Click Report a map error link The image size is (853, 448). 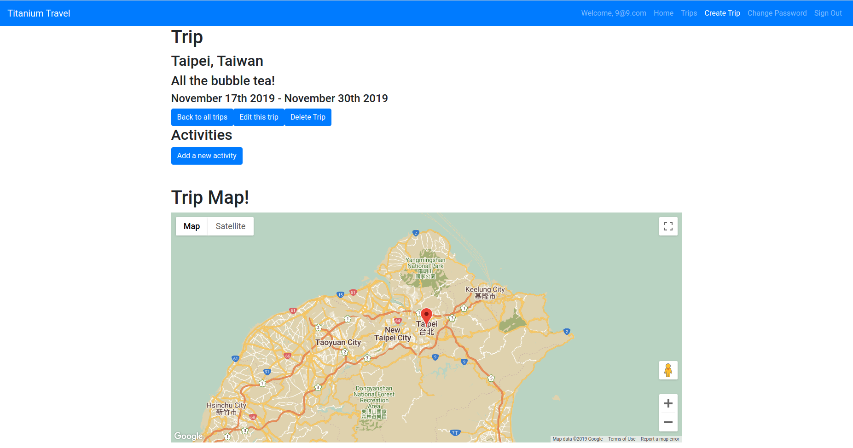(660, 439)
